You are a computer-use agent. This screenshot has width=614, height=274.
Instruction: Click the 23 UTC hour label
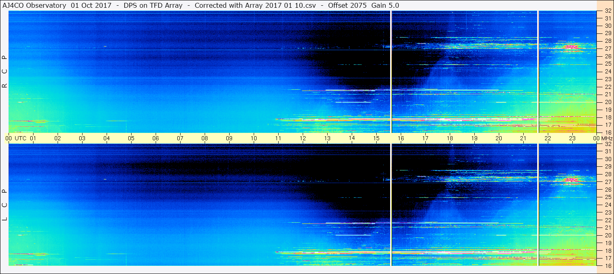[x=572, y=138]
